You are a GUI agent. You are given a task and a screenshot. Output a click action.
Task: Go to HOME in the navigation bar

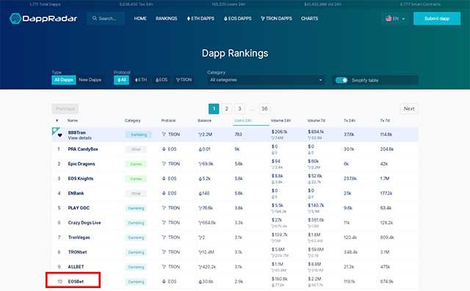(x=140, y=18)
